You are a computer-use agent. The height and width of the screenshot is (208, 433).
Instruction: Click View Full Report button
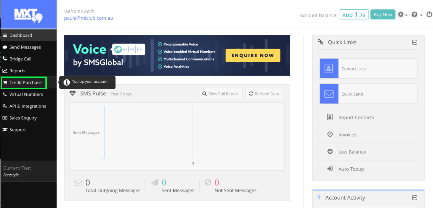220,94
